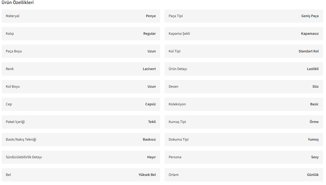Select the Ürün Detayı Lastikli row

click(x=244, y=69)
